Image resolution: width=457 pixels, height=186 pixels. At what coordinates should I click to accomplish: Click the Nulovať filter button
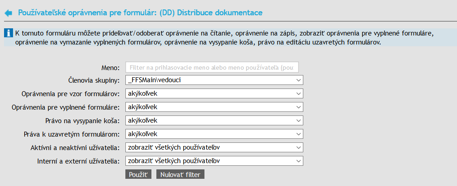click(x=180, y=174)
